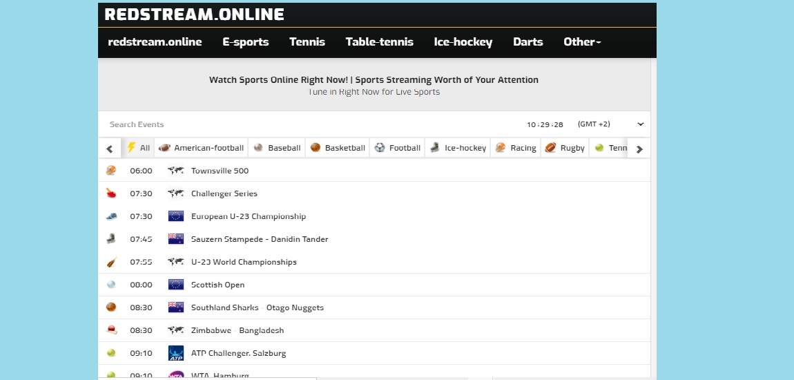The height and width of the screenshot is (380, 794).
Task: Click world map icon beside Townsville 500
Action: tap(175, 171)
